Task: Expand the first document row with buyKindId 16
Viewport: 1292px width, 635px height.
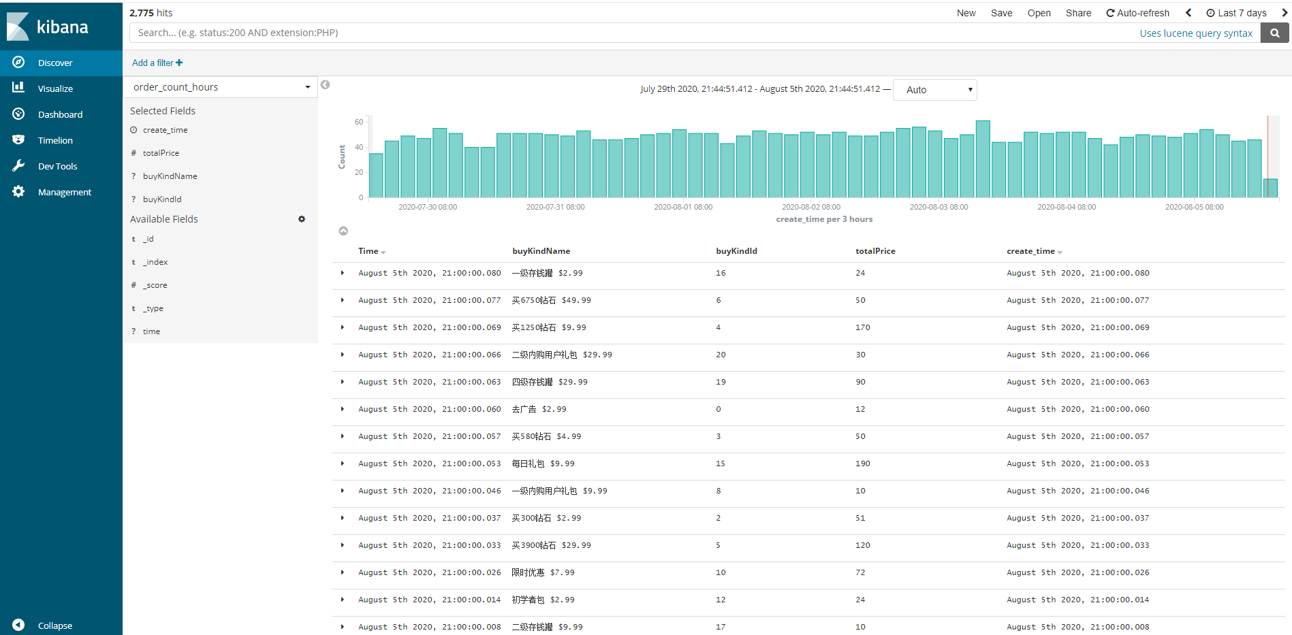Action: (343, 273)
